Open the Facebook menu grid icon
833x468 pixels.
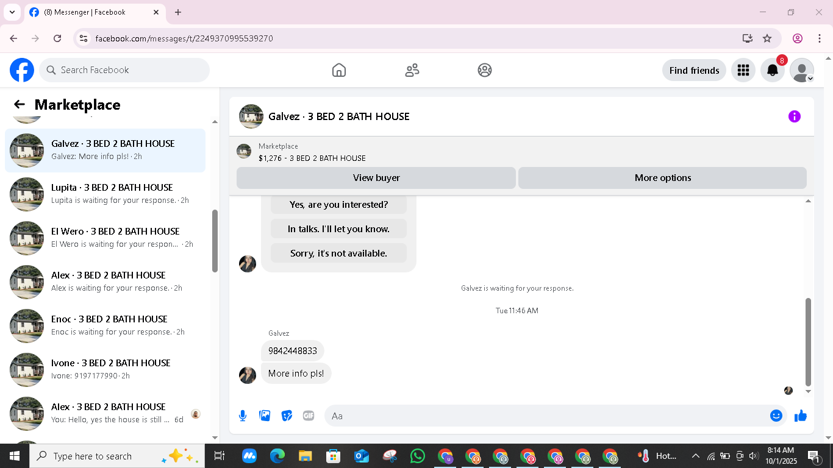coord(743,70)
